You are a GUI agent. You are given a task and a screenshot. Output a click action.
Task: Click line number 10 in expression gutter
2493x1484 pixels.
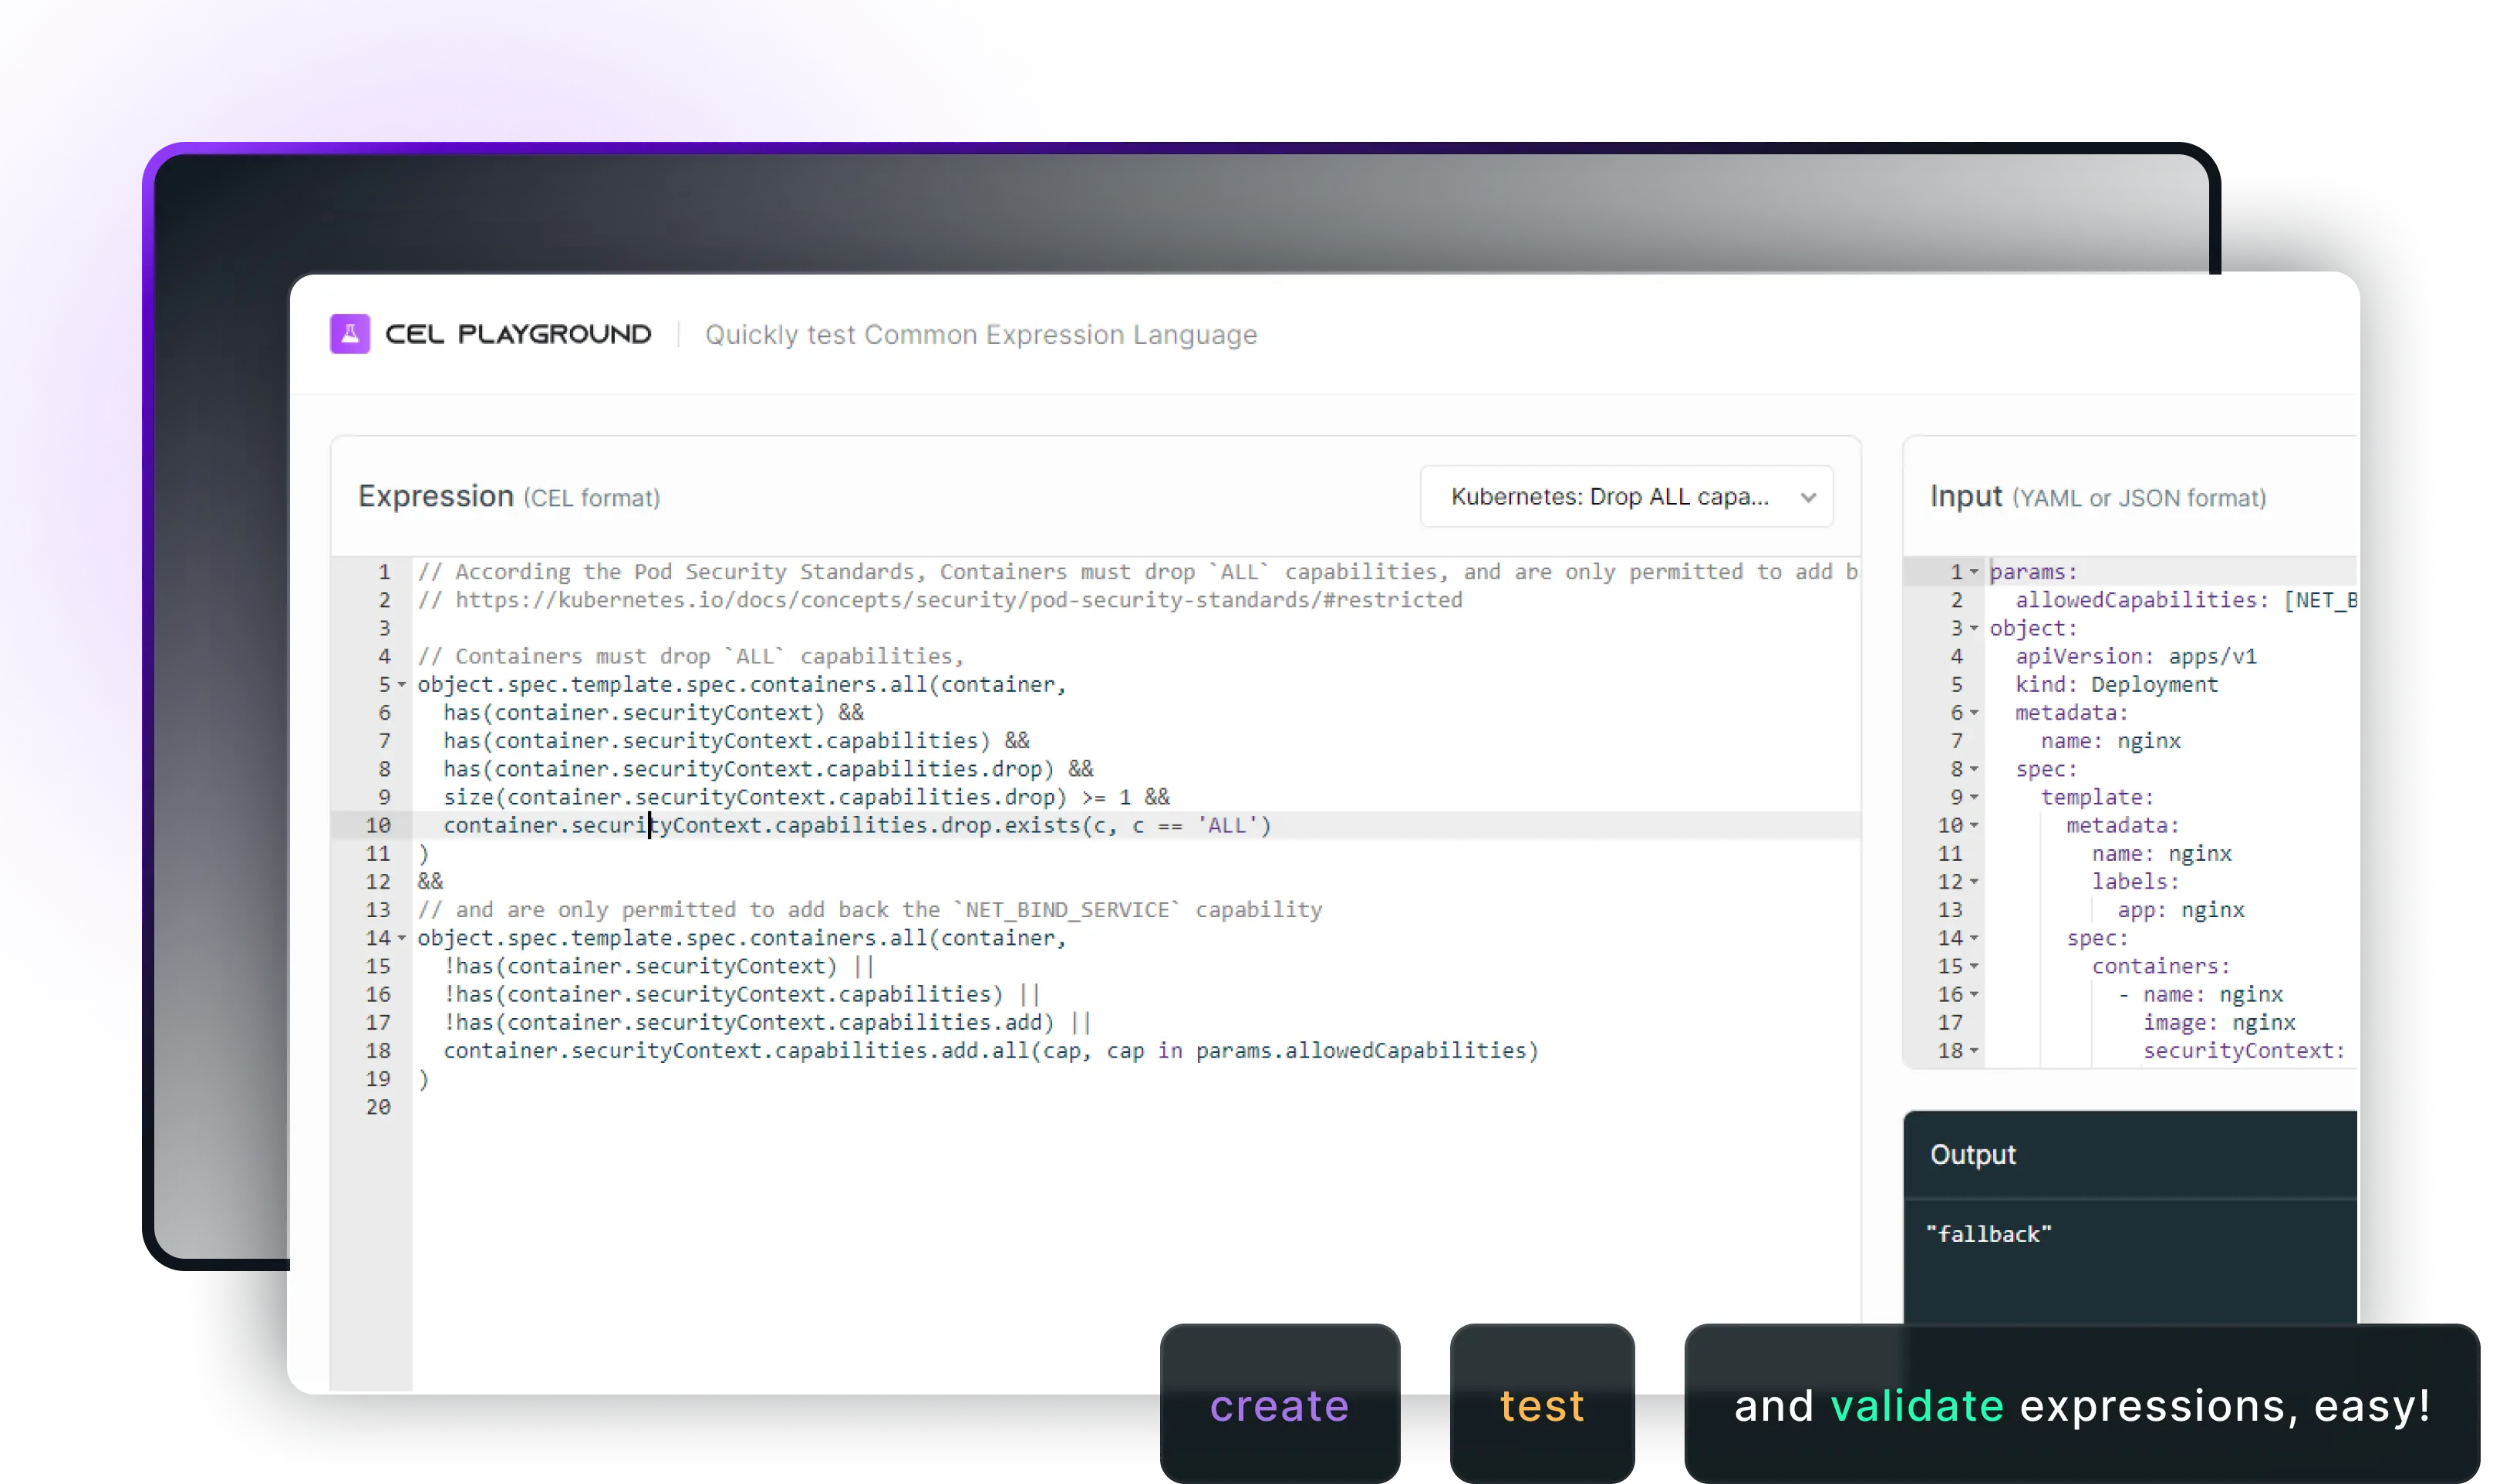[378, 826]
